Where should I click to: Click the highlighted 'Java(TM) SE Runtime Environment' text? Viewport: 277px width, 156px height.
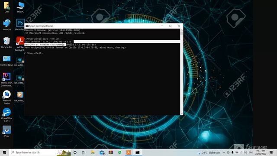point(45,45)
